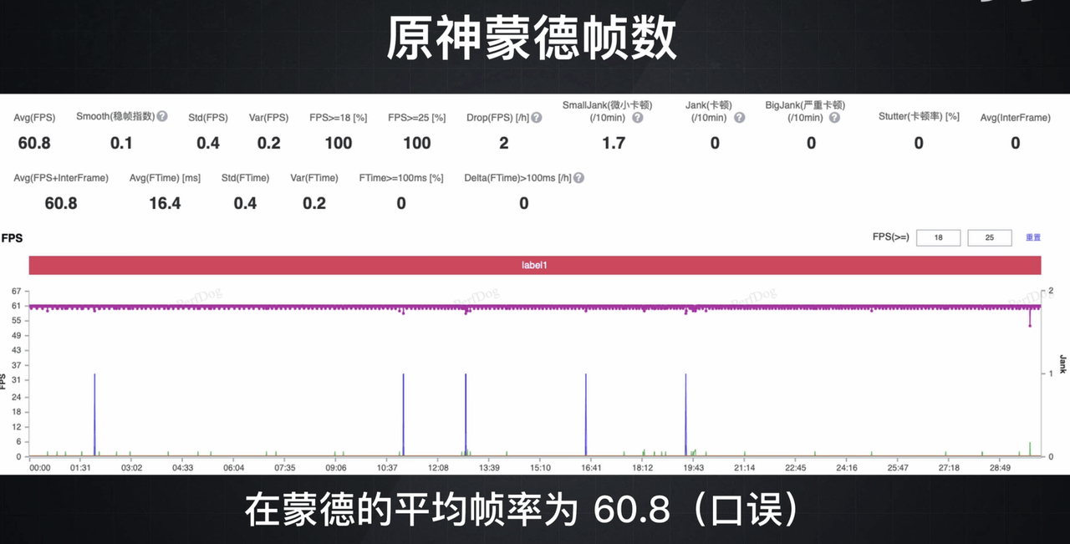Open help icon beside BigJank(严重卡顿) (/10min)
The height and width of the screenshot is (544, 1070).
click(x=835, y=118)
